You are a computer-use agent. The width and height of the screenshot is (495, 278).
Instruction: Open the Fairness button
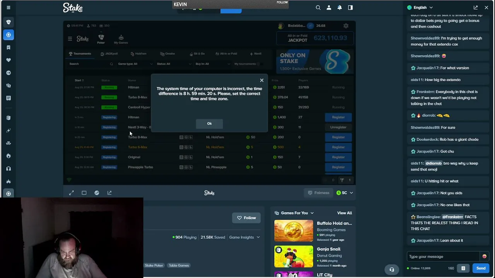pos(319,193)
